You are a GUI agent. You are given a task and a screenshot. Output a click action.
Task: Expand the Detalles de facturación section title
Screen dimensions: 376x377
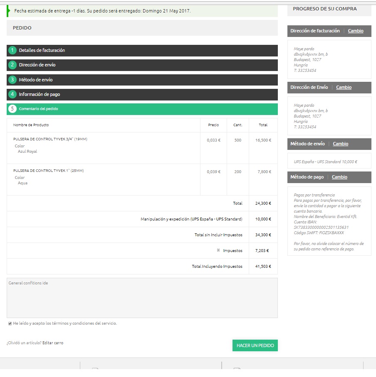42,50
